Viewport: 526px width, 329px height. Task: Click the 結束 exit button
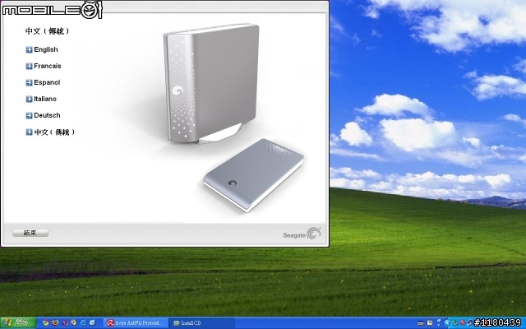[30, 233]
